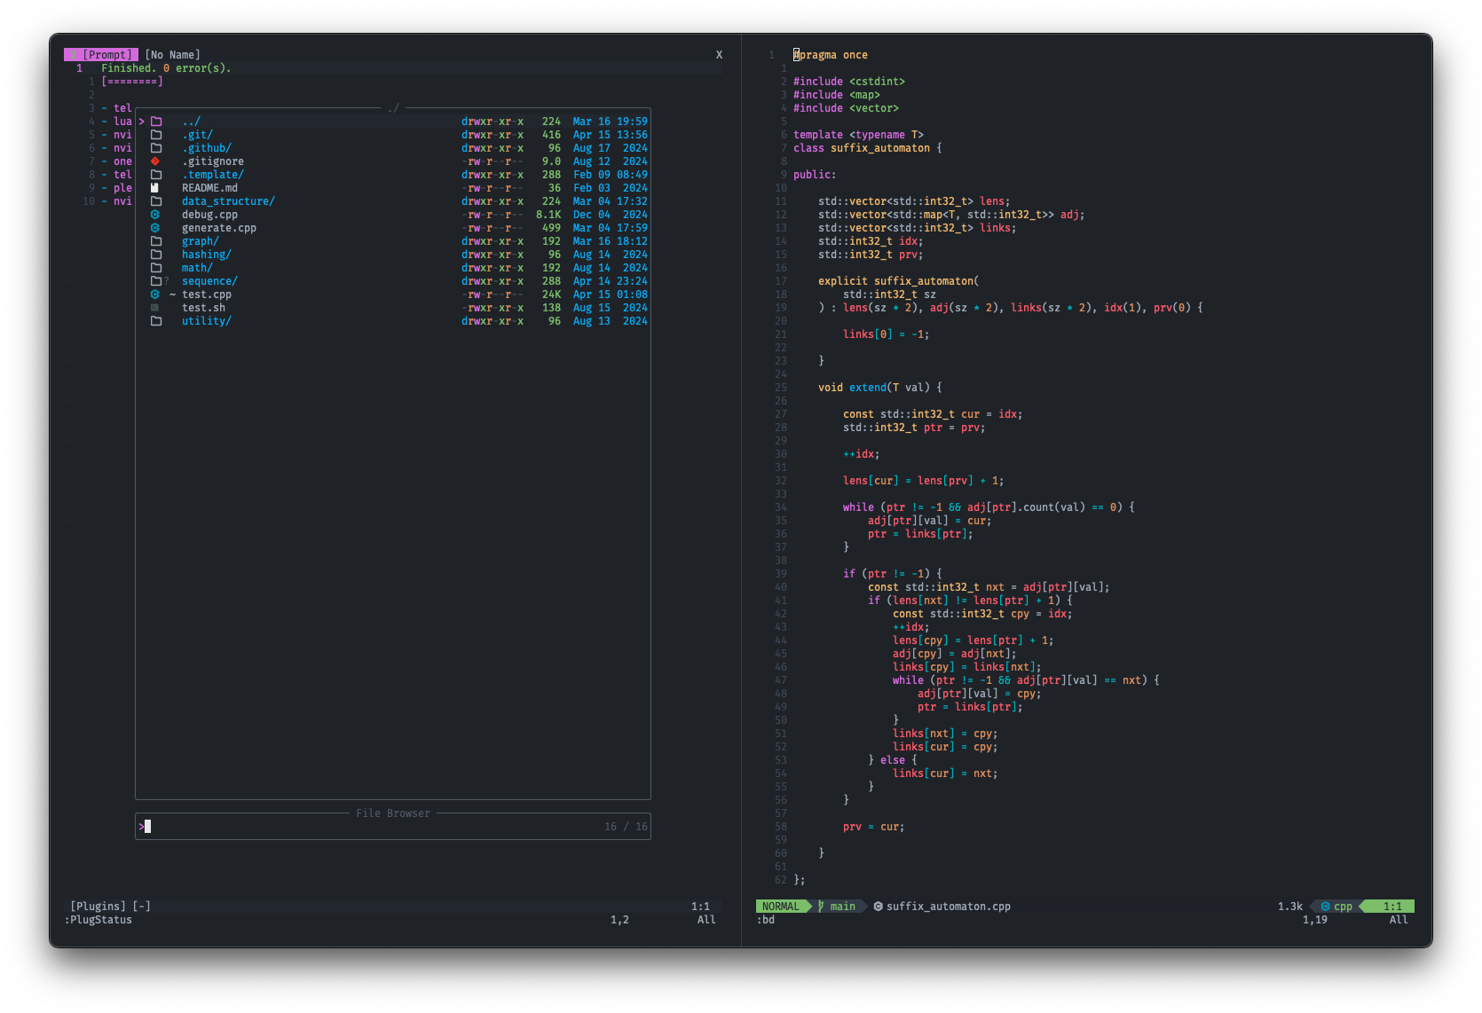1482x1013 pixels.
Task: Click the 1.3k file size indicator
Action: (1290, 907)
